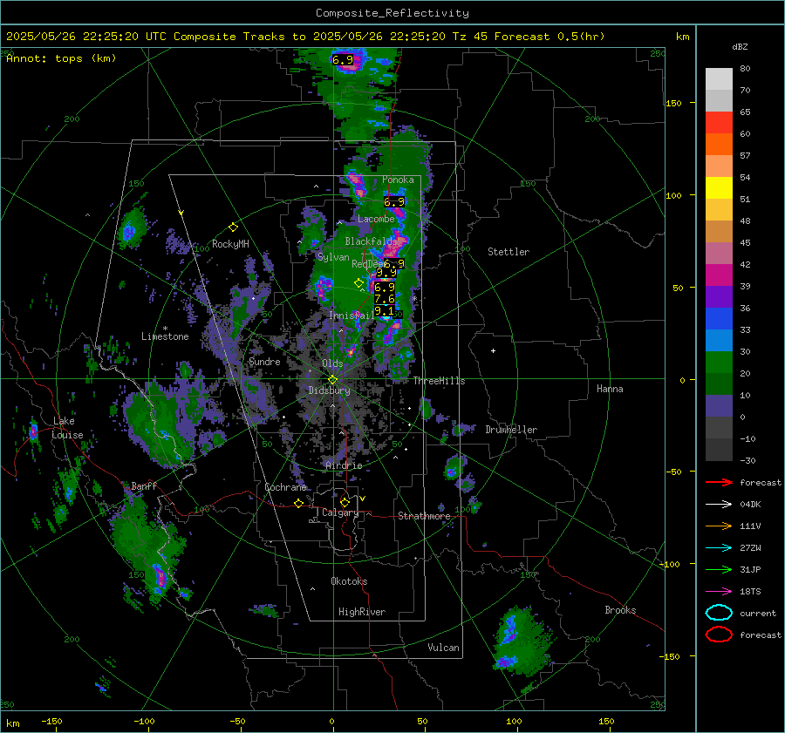The height and width of the screenshot is (733, 785).
Task: Click the Hanna city label
Action: 610,389
